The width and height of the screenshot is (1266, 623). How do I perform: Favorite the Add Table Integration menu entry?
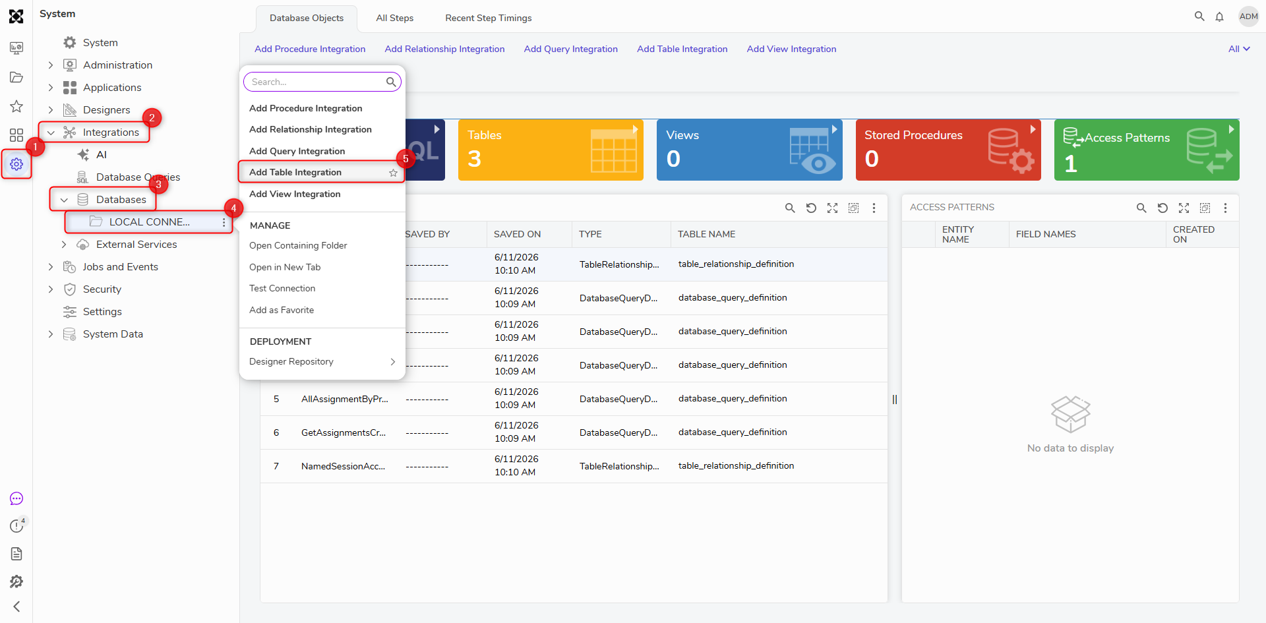393,173
